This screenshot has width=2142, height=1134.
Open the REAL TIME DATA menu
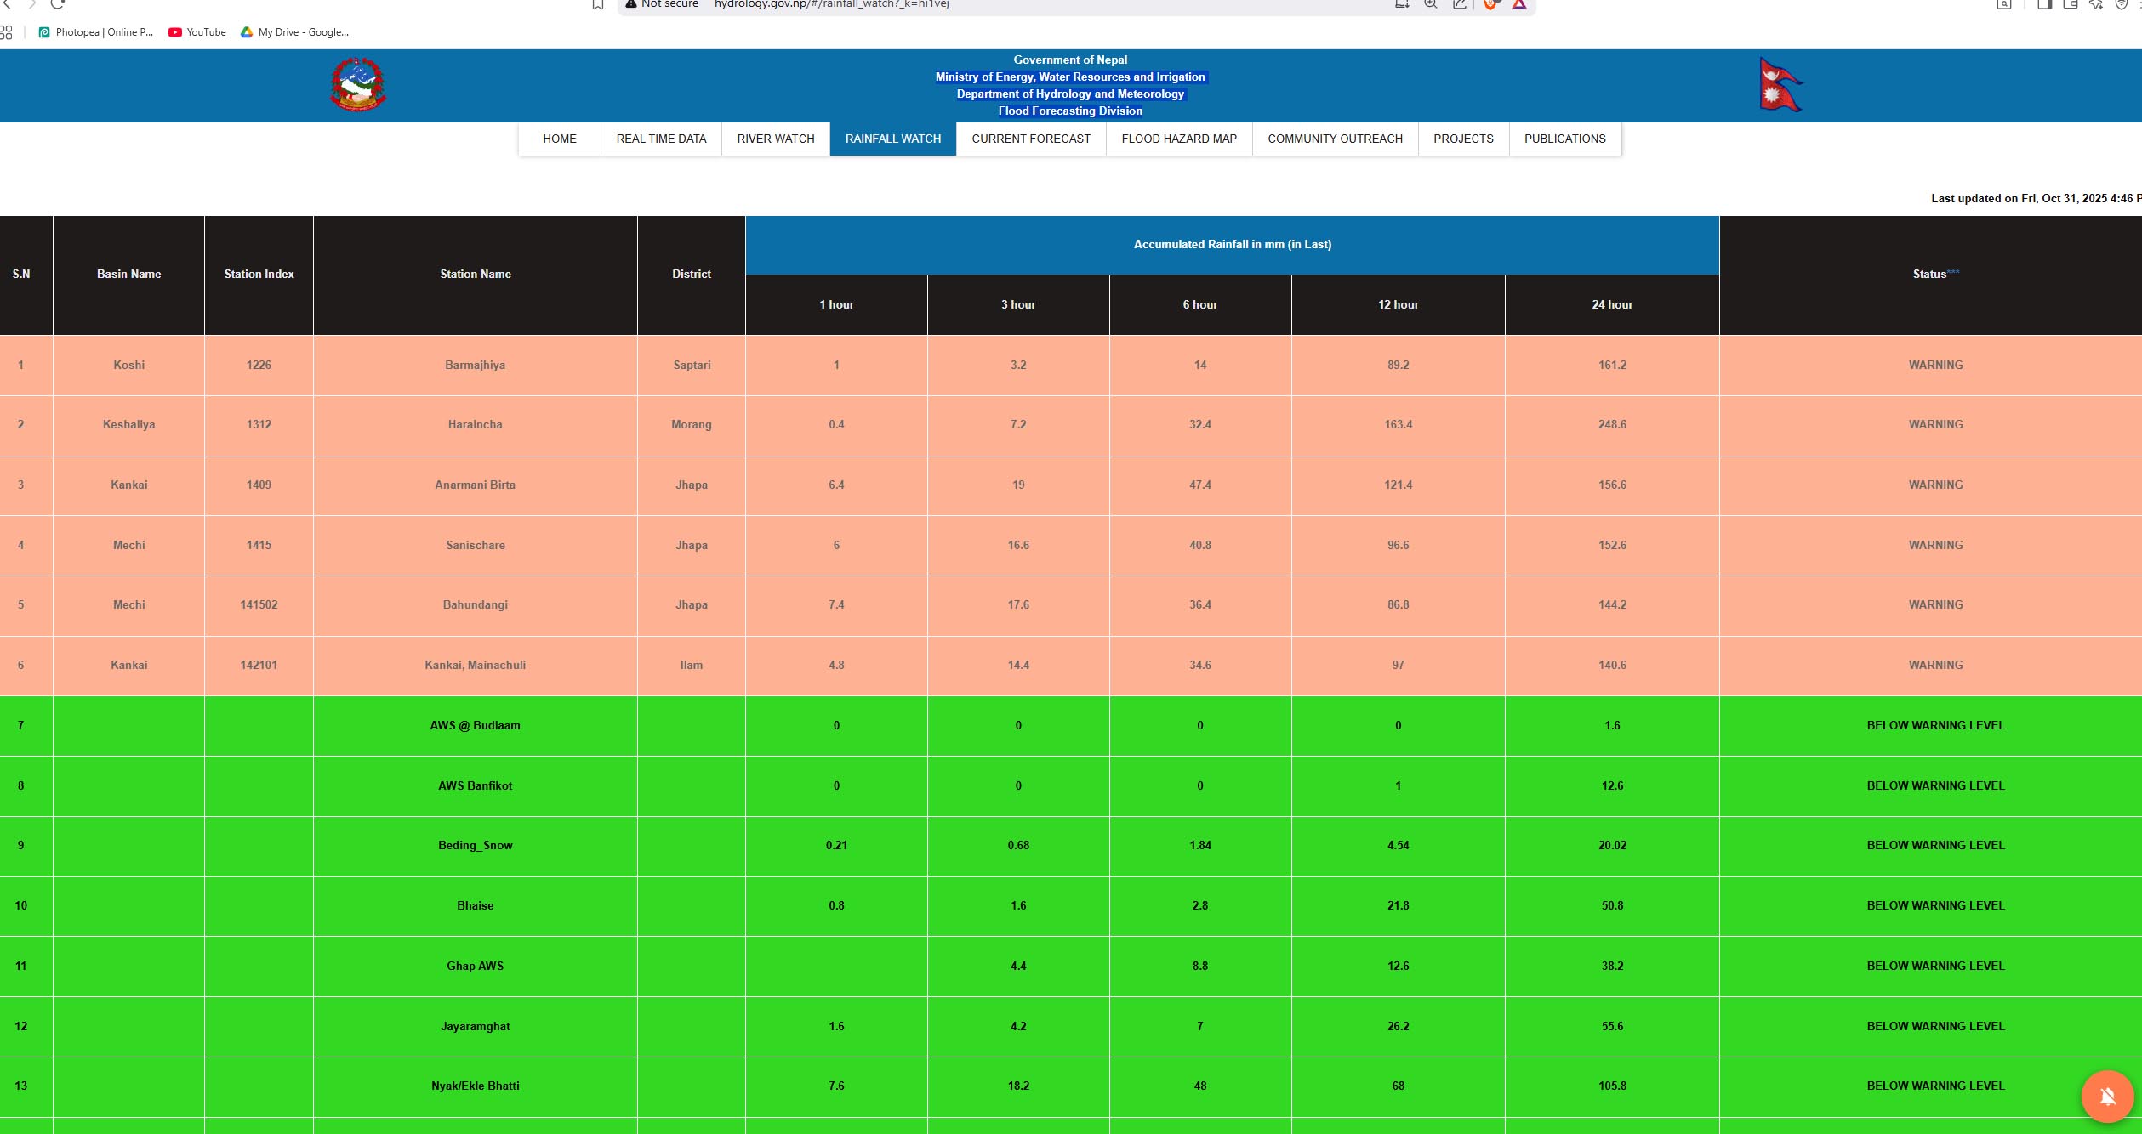(x=661, y=139)
